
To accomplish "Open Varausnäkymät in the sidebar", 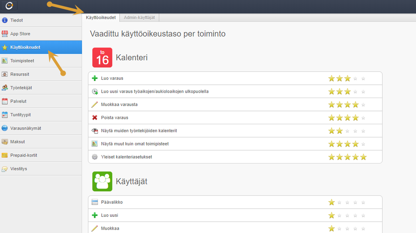I will coord(25,128).
